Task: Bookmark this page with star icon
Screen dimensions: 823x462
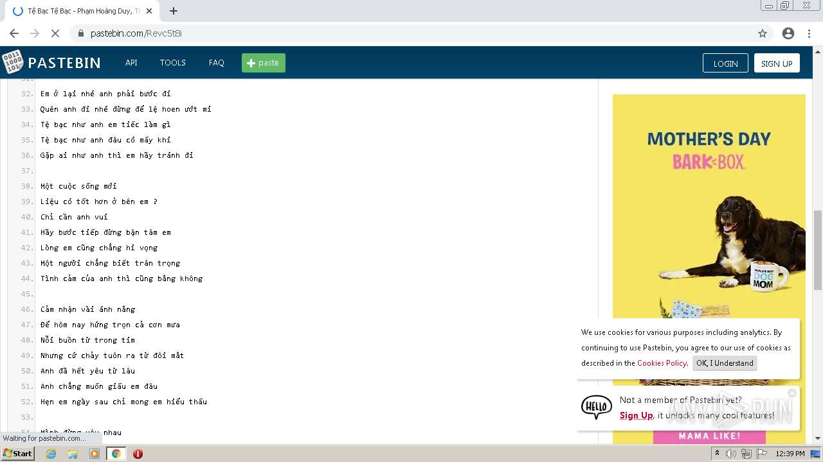Action: (763, 33)
